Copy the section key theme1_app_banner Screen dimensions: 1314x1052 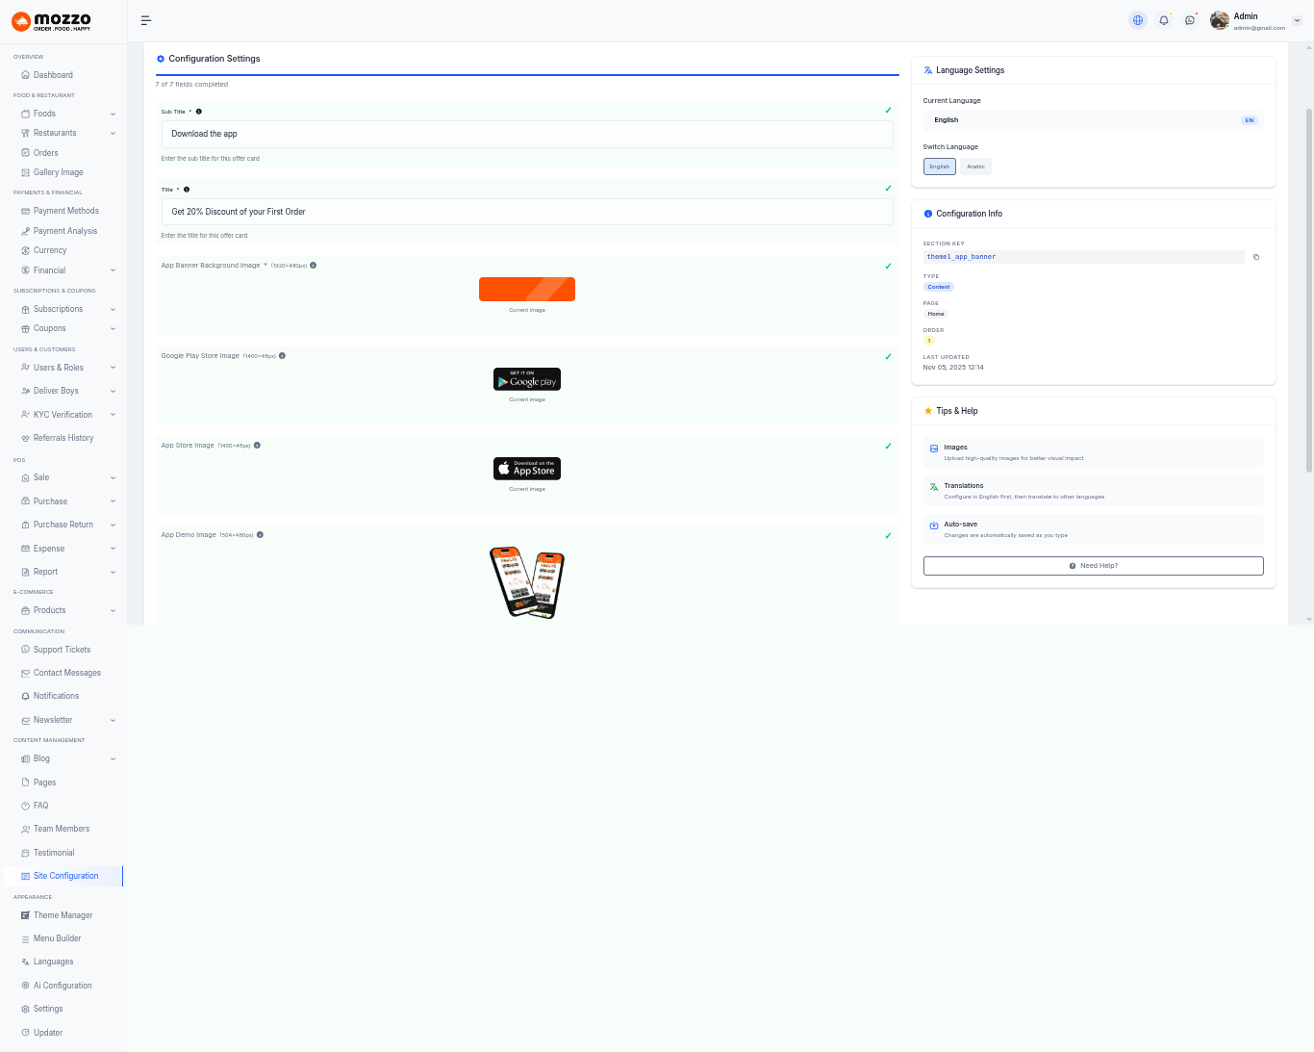coord(1256,257)
